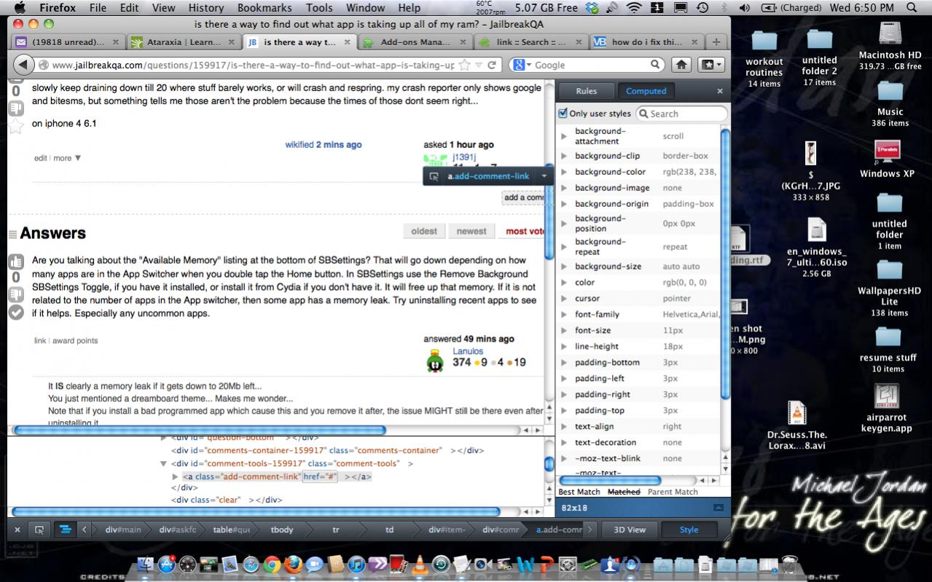
Task: Open the bookmarks menu button dropdown
Action: click(712, 65)
